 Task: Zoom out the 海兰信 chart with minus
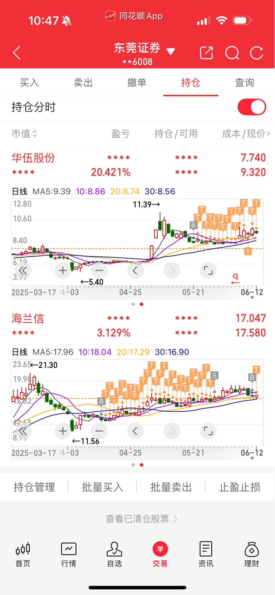[x=99, y=431]
